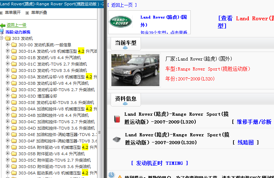274x178 pixels.
Task: Click the clock icon at bottom
Action: coord(111,175)
